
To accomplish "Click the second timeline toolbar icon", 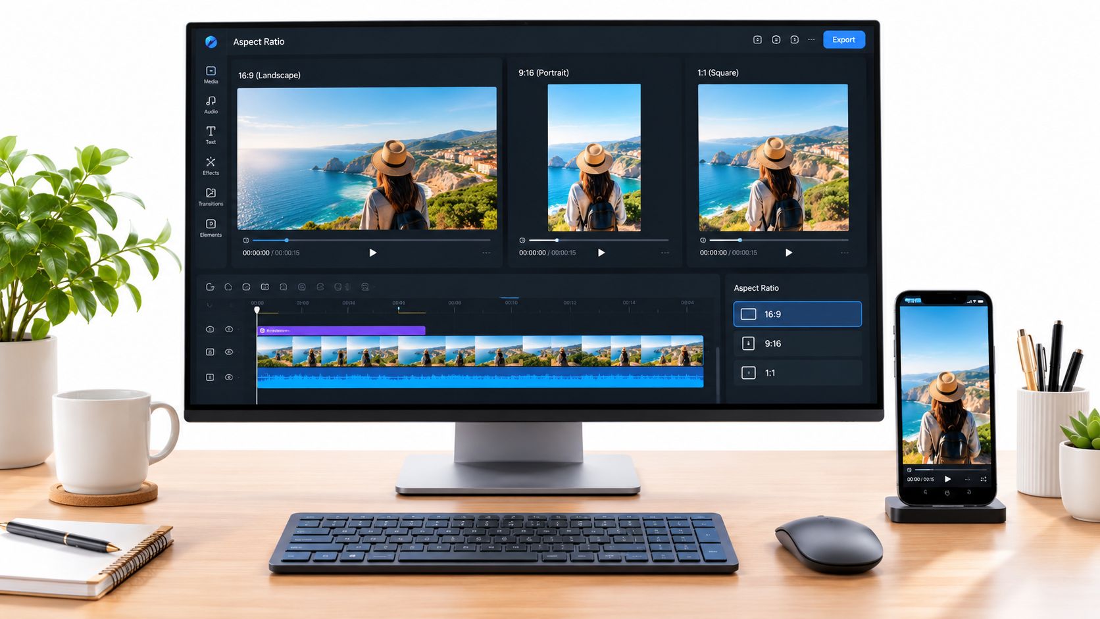I will point(228,287).
